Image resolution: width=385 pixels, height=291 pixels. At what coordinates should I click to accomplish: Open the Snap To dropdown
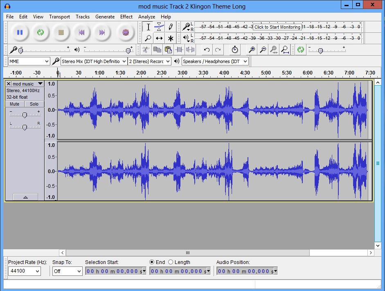coord(68,271)
